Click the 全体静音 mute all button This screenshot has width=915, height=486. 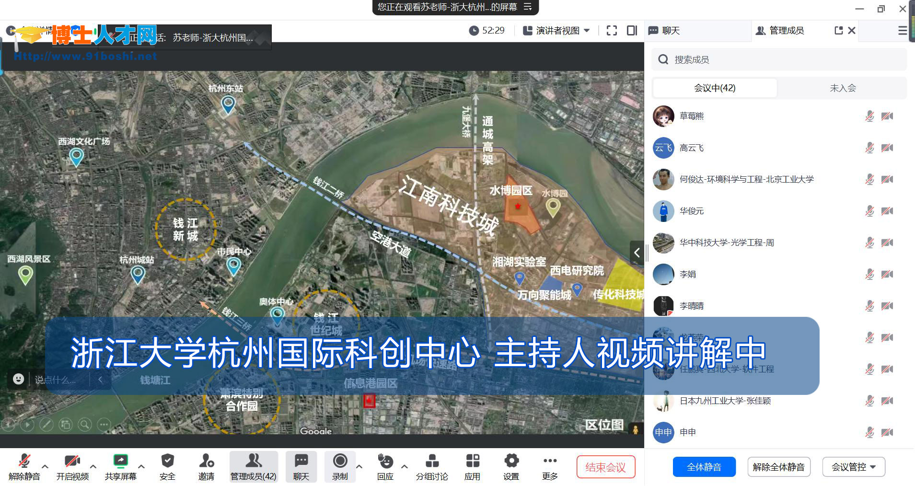(x=704, y=467)
